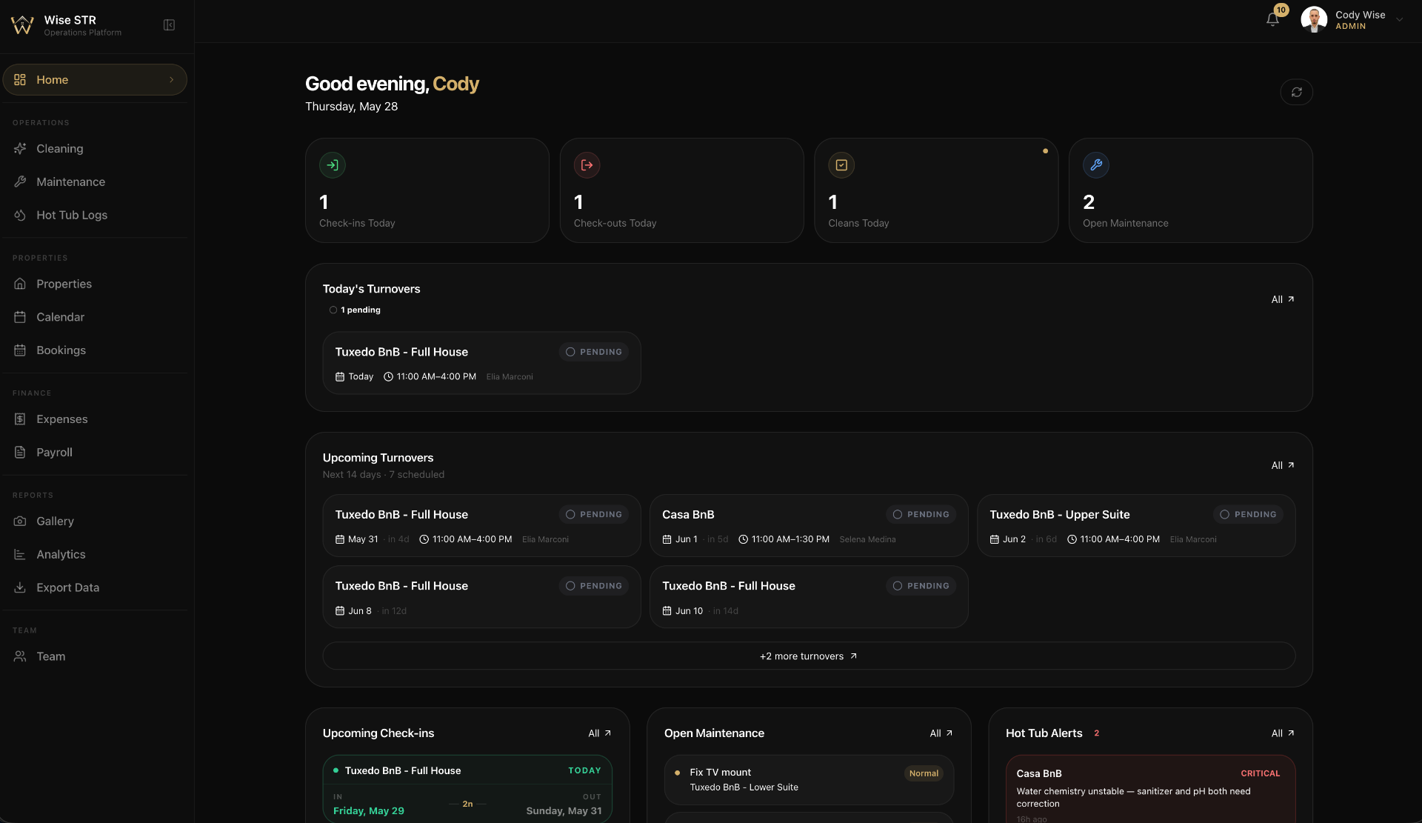1422x823 pixels.
Task: Click the green check-in arrow icon
Action: coord(333,165)
